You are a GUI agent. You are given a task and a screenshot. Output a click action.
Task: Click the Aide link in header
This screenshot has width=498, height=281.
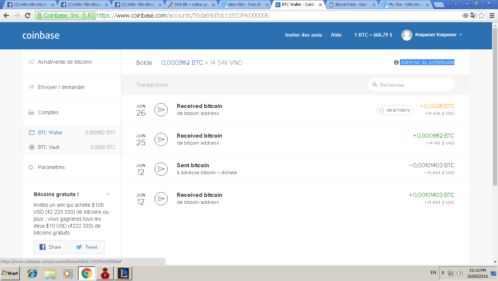(336, 35)
